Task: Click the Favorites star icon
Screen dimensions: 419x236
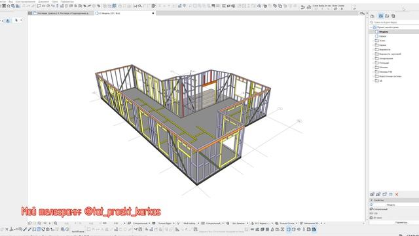Action: pos(9,6)
